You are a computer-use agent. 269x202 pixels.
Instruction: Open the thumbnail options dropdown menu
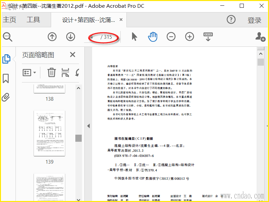click(x=29, y=72)
